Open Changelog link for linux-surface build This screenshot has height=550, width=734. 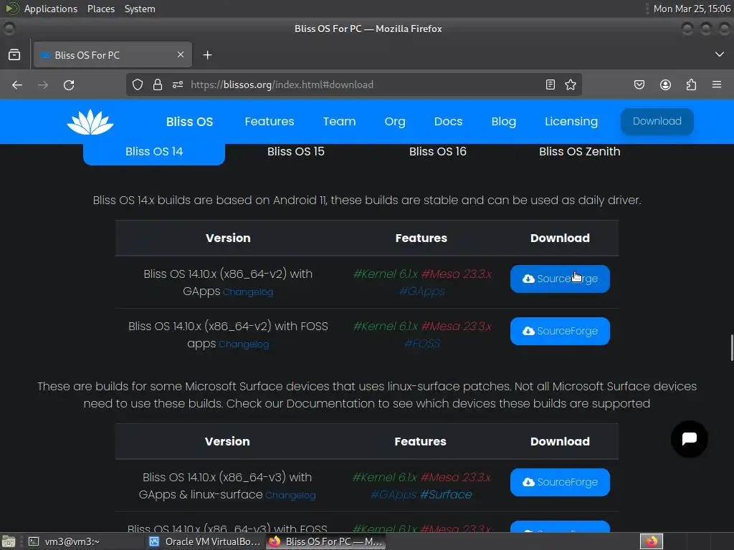[291, 496]
